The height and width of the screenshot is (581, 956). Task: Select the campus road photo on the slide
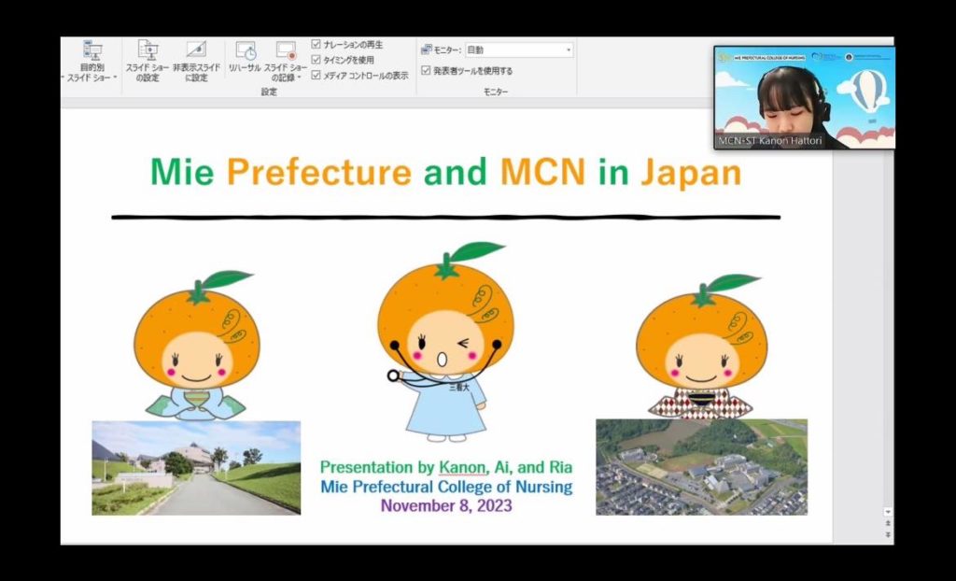point(196,467)
